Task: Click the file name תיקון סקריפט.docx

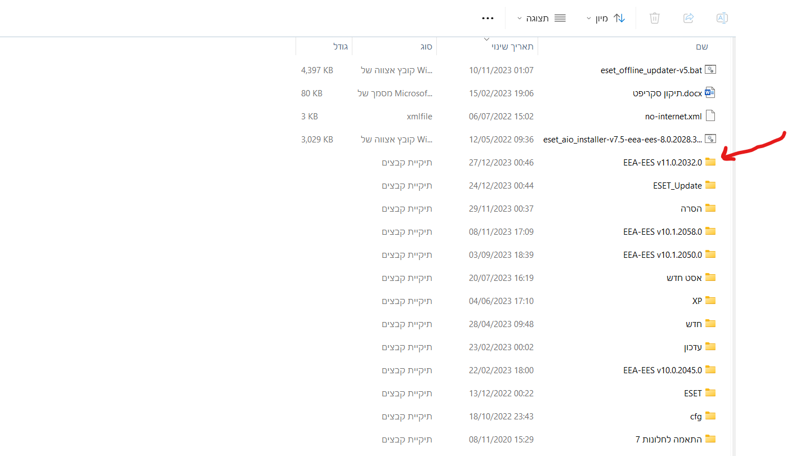Action: tap(668, 93)
